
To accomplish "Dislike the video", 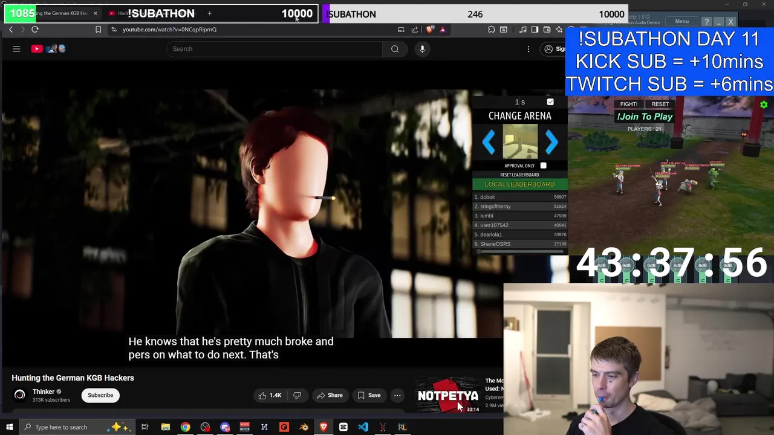I will coord(297,395).
